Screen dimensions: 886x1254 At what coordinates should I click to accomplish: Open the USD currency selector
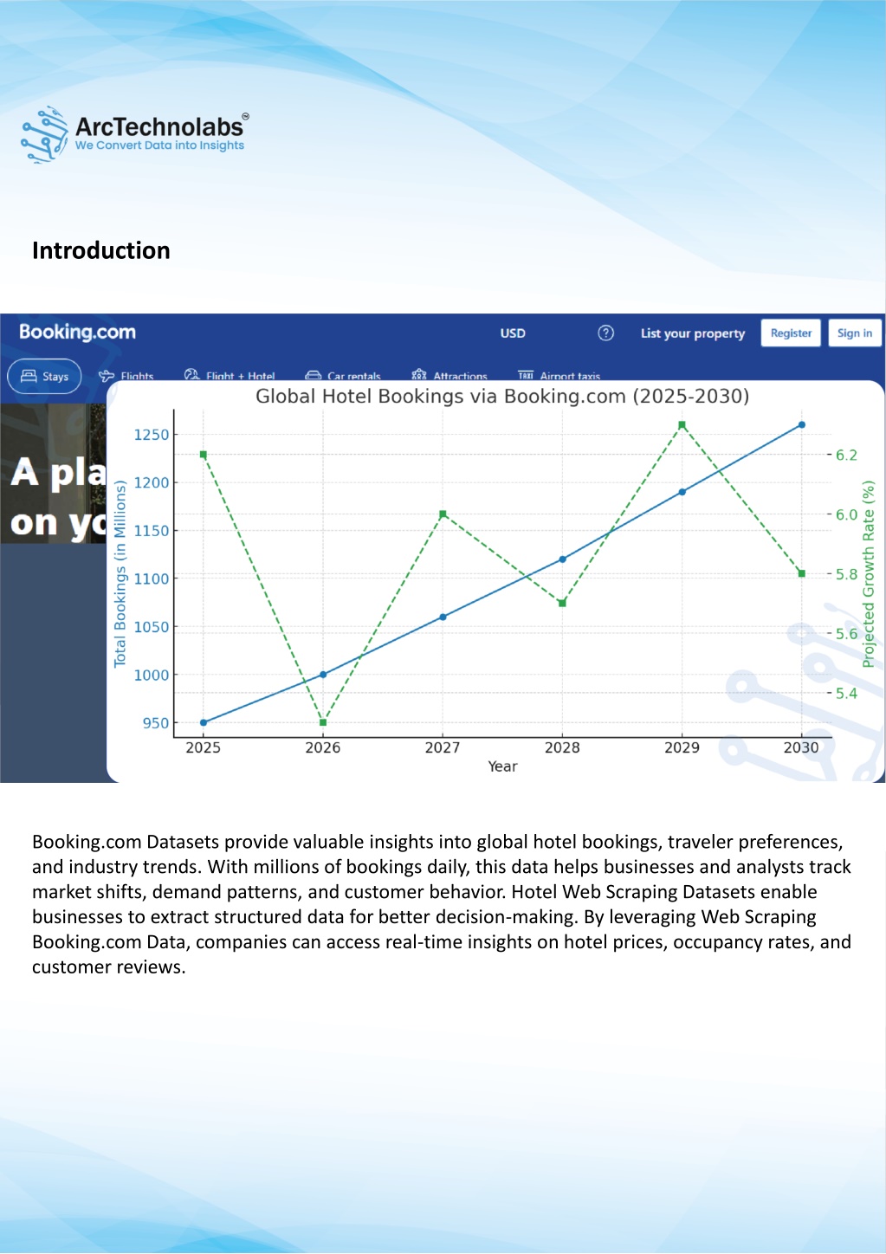click(x=513, y=333)
